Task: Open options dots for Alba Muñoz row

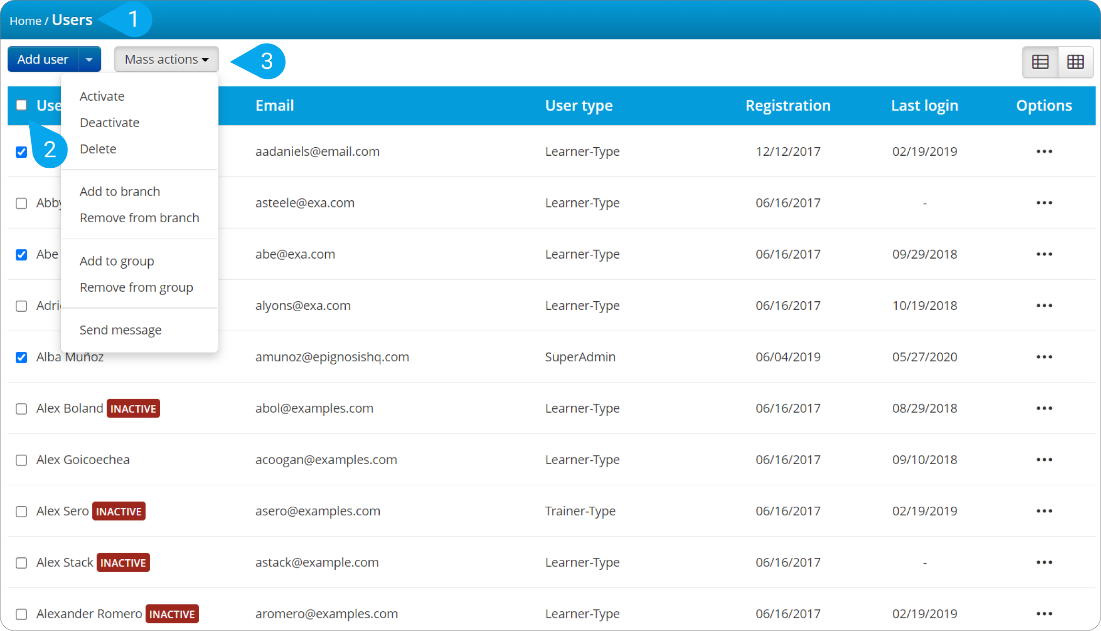Action: tap(1044, 357)
